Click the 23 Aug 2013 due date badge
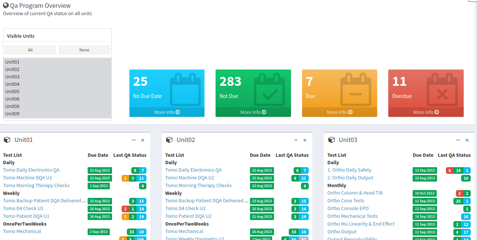The image size is (477, 240). click(x=262, y=201)
